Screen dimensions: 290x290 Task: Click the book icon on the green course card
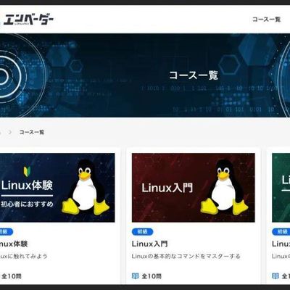click(275, 275)
